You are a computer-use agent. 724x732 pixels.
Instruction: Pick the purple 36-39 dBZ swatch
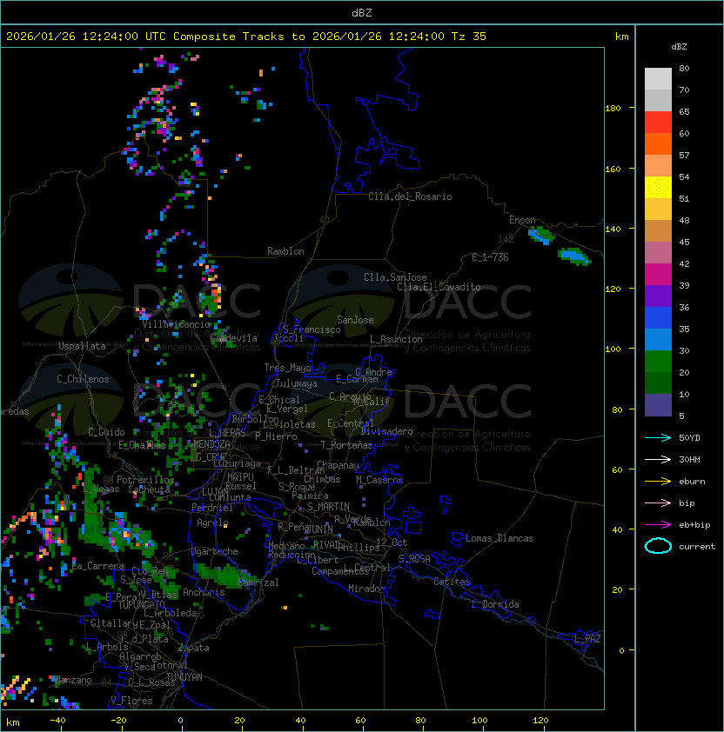[658, 296]
